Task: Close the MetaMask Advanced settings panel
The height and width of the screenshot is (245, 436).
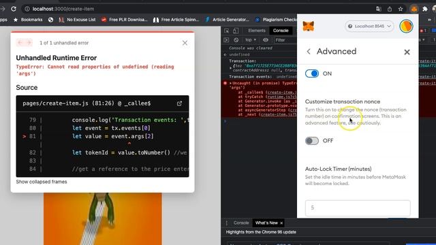Action: (407, 52)
